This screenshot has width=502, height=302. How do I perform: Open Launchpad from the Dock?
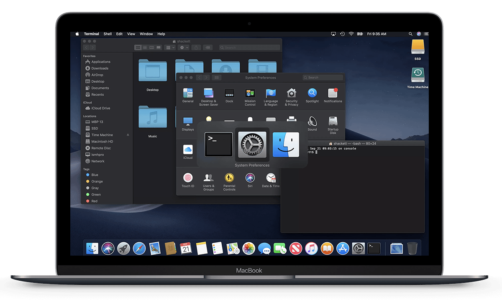point(123,249)
